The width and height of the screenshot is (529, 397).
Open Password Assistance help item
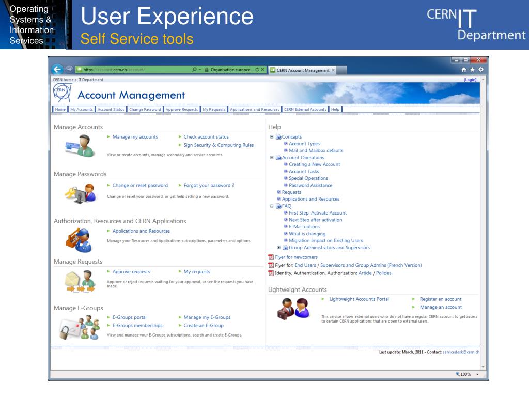click(x=310, y=186)
